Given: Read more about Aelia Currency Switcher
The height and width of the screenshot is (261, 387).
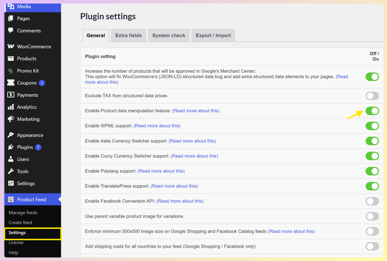Looking at the screenshot, I should click(192, 141).
